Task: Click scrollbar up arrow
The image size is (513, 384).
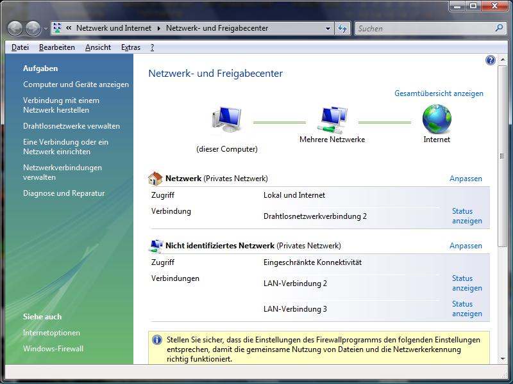Action: click(x=503, y=60)
